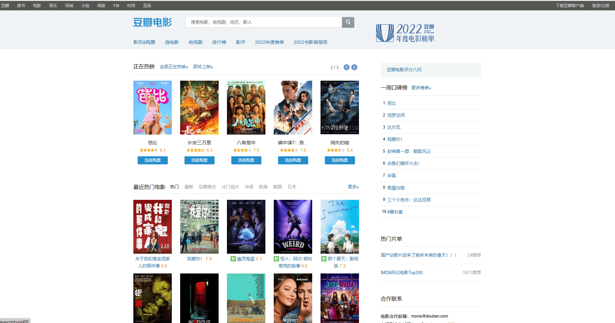Viewport: 615px width, 323px height.
Task: Open the 芭比 movie poster
Action: (x=152, y=107)
